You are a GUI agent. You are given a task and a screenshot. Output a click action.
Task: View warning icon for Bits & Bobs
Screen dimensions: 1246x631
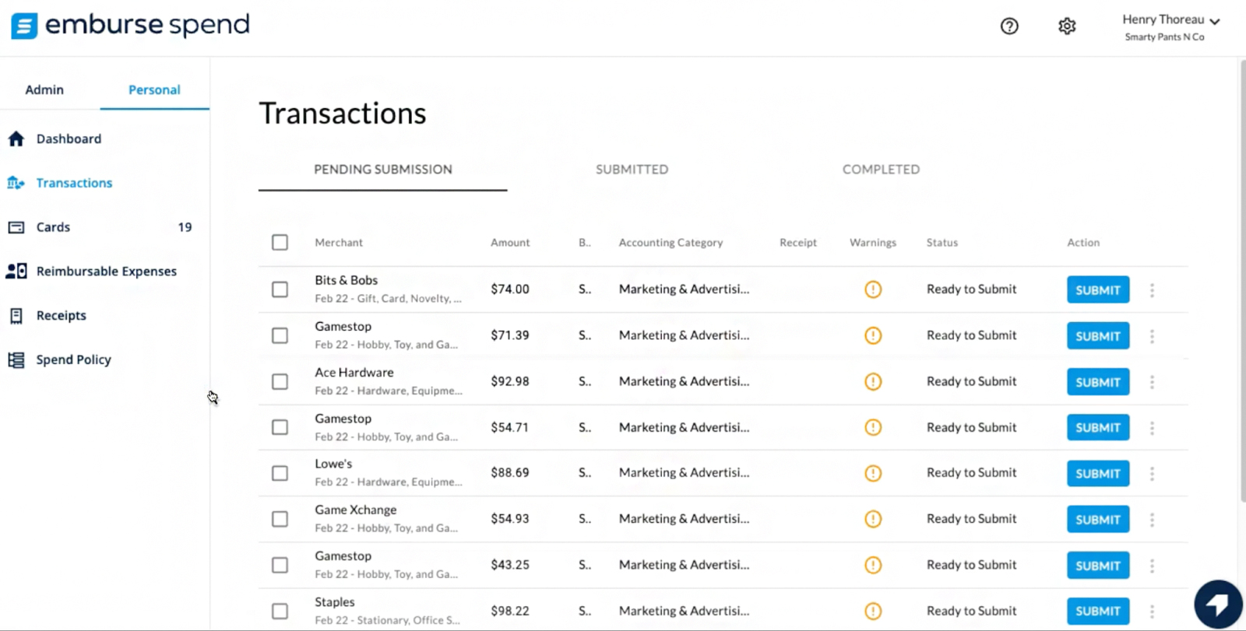point(873,289)
